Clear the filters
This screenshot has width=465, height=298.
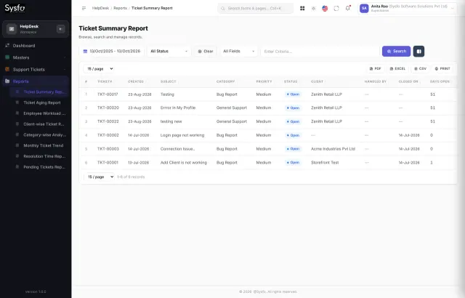pyautogui.click(x=206, y=52)
